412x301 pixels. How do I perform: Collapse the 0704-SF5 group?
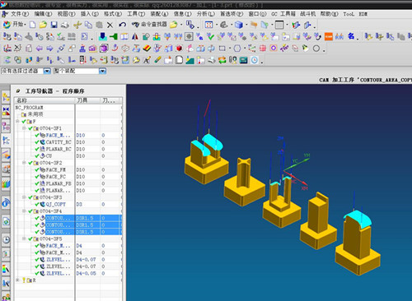point(24,238)
